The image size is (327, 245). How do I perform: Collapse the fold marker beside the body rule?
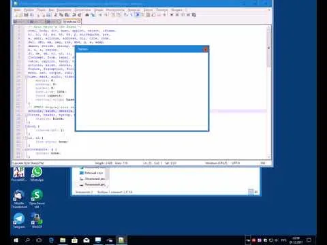click(26, 127)
